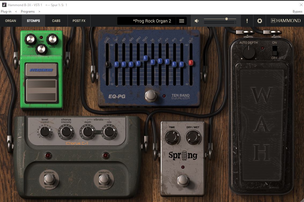Toggle the Spring reverb footswitch
The image size is (304, 202).
[183, 181]
